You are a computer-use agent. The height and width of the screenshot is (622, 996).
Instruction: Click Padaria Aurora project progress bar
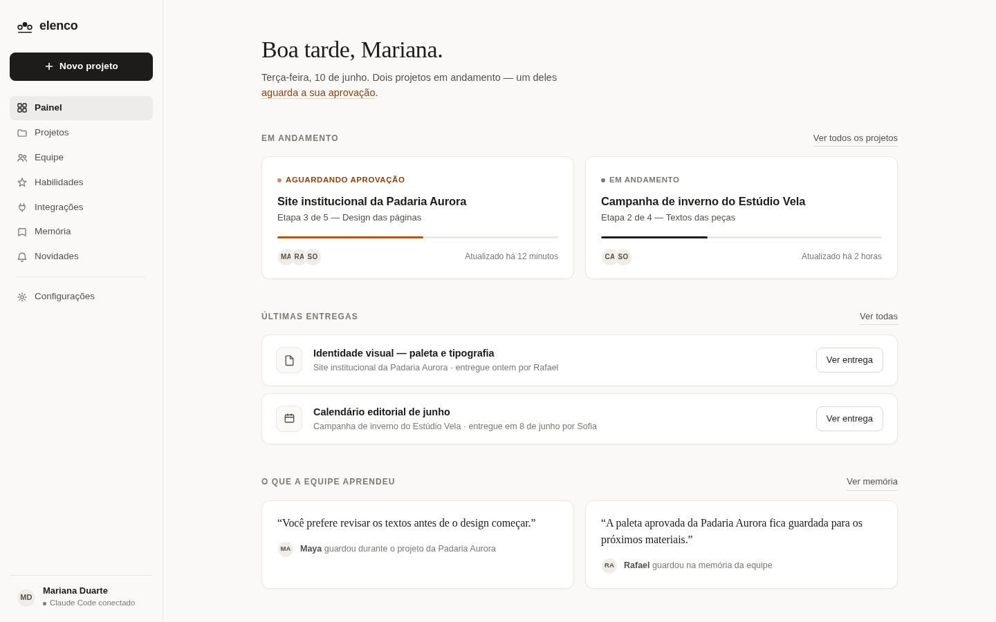click(x=418, y=237)
